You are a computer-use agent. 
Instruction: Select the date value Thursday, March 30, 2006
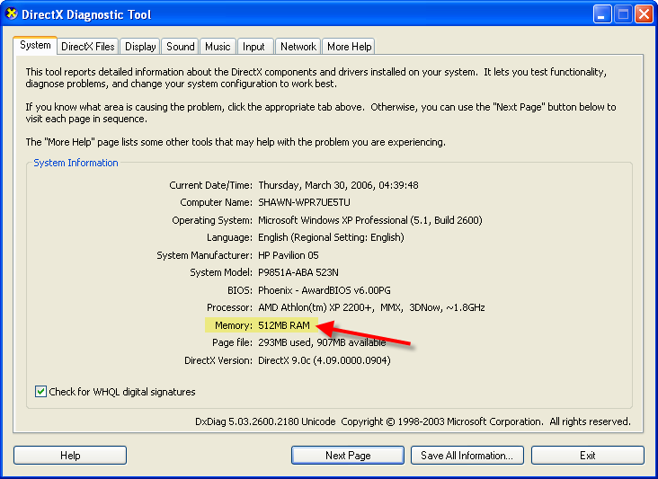coord(338,185)
